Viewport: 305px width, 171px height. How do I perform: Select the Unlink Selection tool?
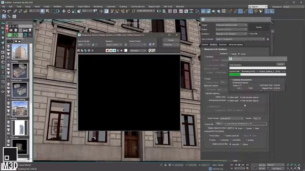click(x=20, y=11)
